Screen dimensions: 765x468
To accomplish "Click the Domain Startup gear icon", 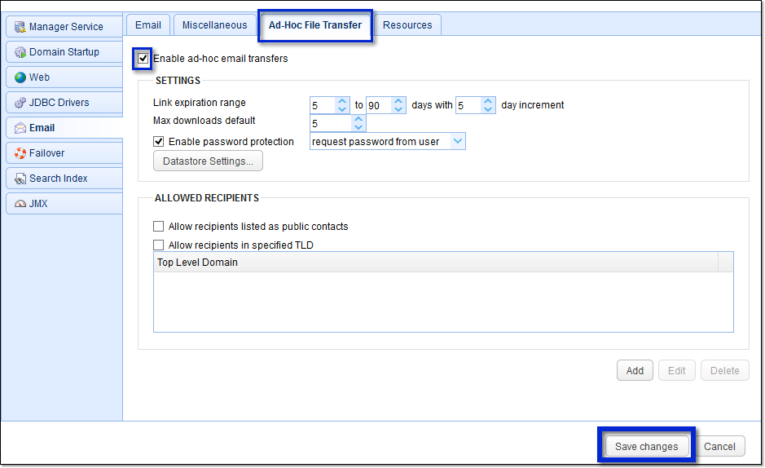I will coord(20,52).
